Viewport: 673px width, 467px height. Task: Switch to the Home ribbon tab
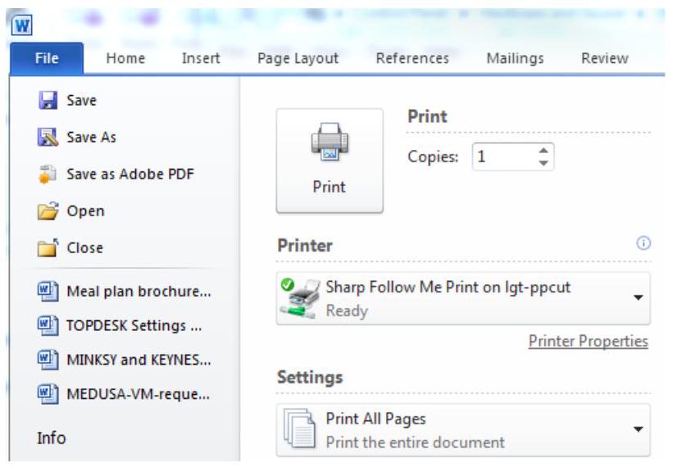[x=125, y=58]
